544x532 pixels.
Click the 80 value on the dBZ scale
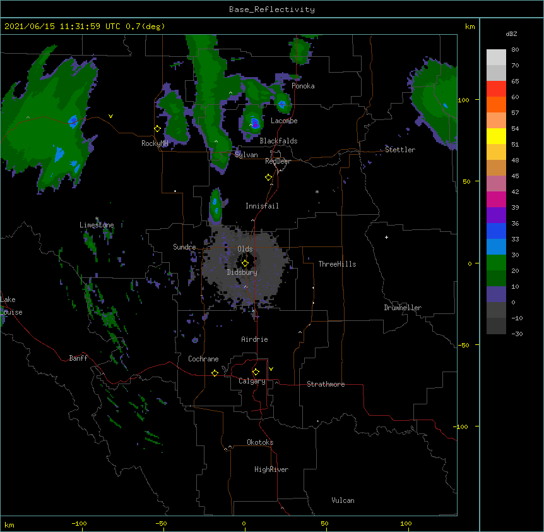click(x=515, y=50)
